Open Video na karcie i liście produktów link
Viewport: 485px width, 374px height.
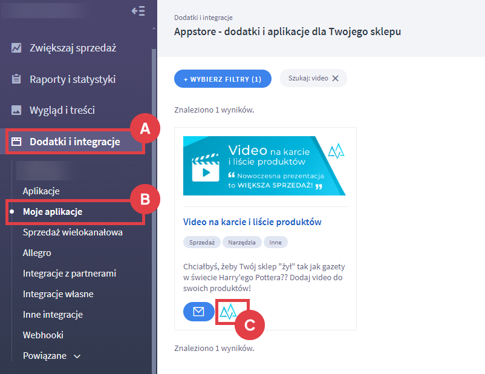coord(252,222)
